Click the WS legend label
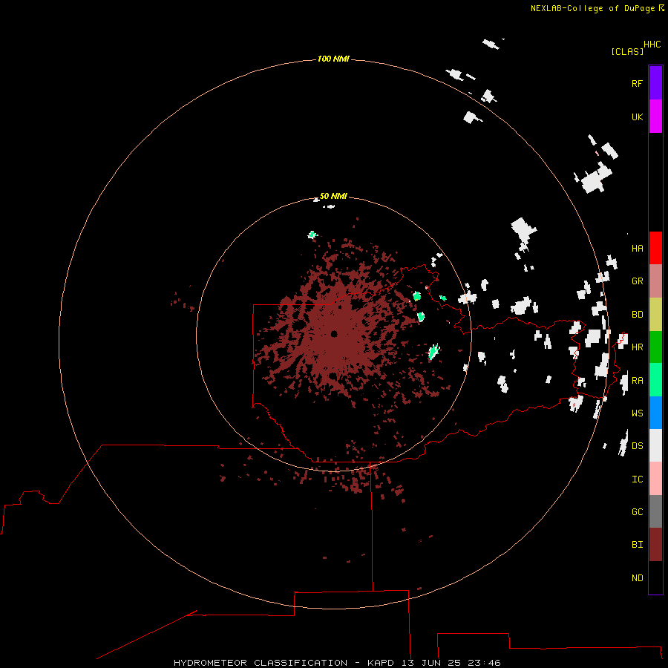The image size is (668, 668). [637, 413]
